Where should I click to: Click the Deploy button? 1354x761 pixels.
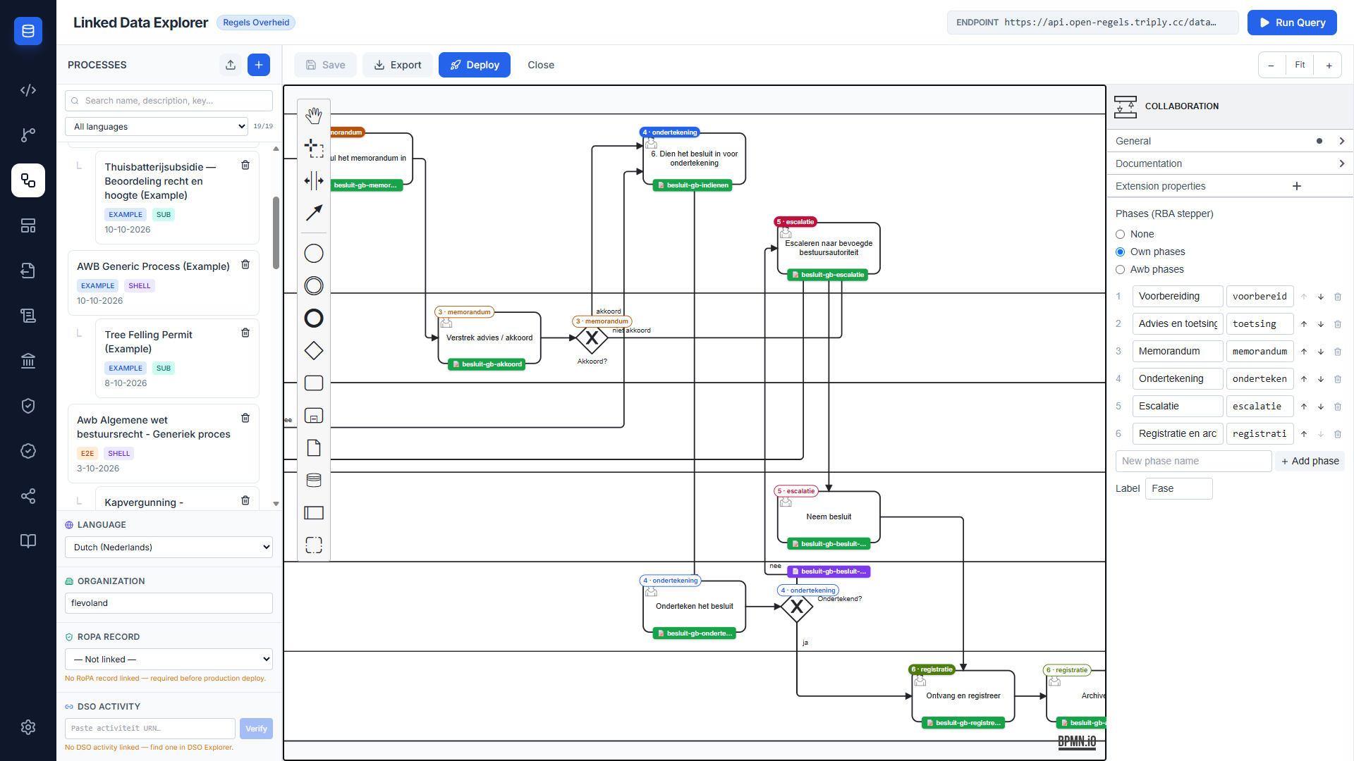point(475,65)
